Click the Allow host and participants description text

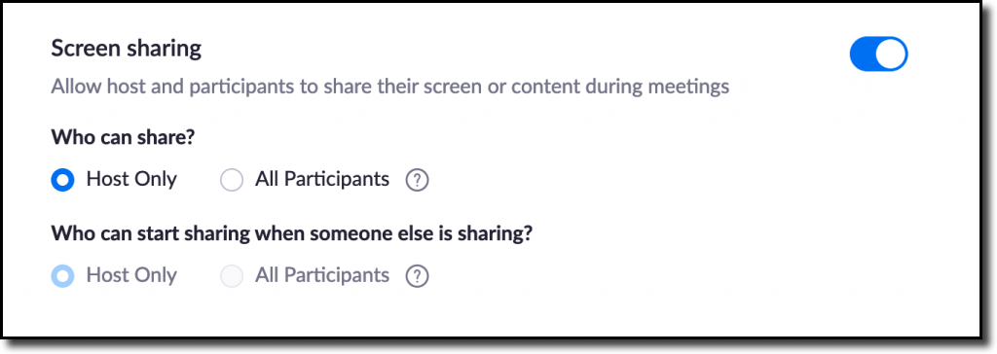click(389, 87)
